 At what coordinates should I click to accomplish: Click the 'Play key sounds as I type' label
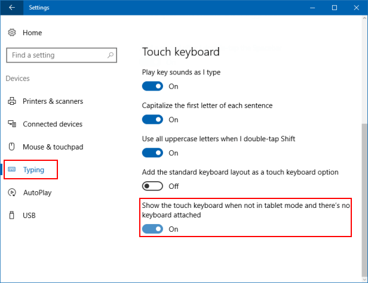[x=181, y=72]
